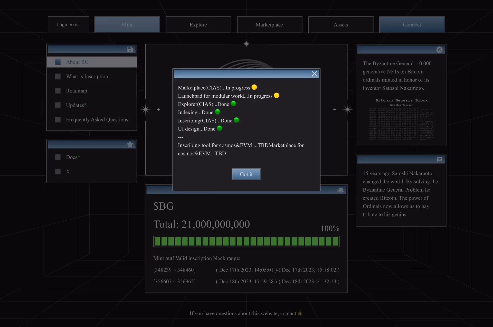
Task: Select the About BG checkbox
Action: [x=58, y=62]
